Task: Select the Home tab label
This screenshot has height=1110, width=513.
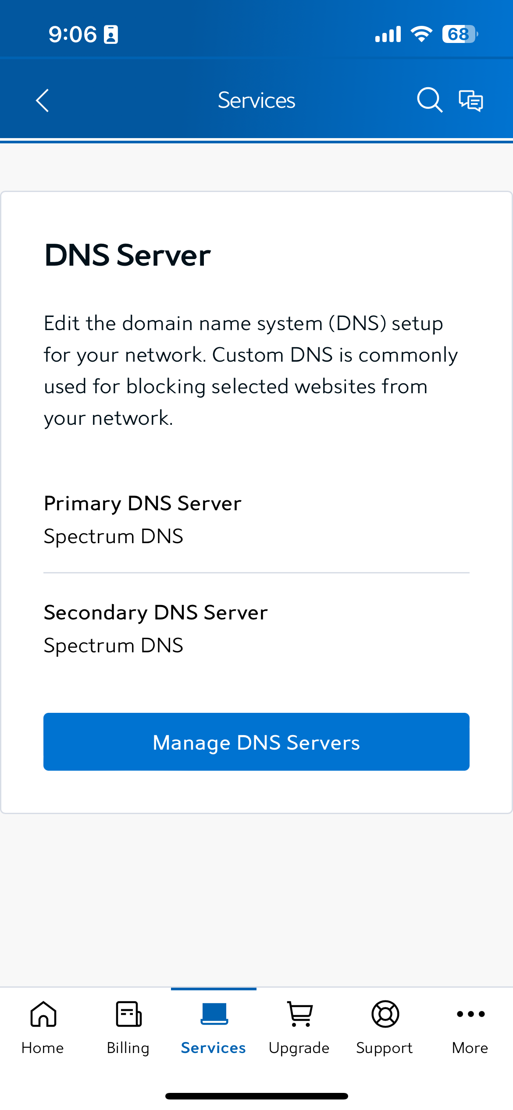Action: point(43,1048)
